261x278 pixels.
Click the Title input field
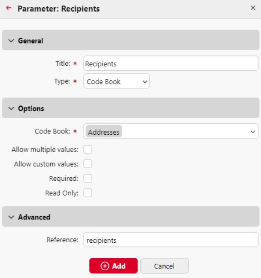[x=171, y=64]
